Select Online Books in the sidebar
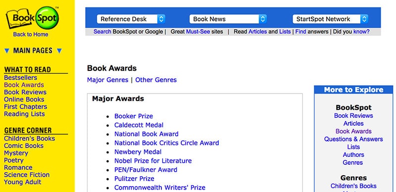 (x=24, y=99)
